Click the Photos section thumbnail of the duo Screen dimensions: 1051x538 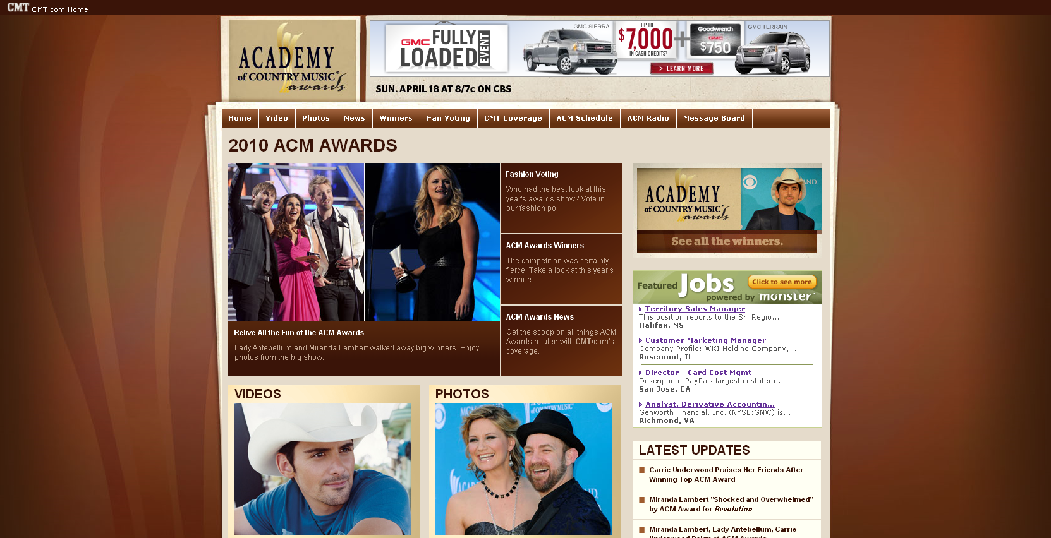(523, 469)
